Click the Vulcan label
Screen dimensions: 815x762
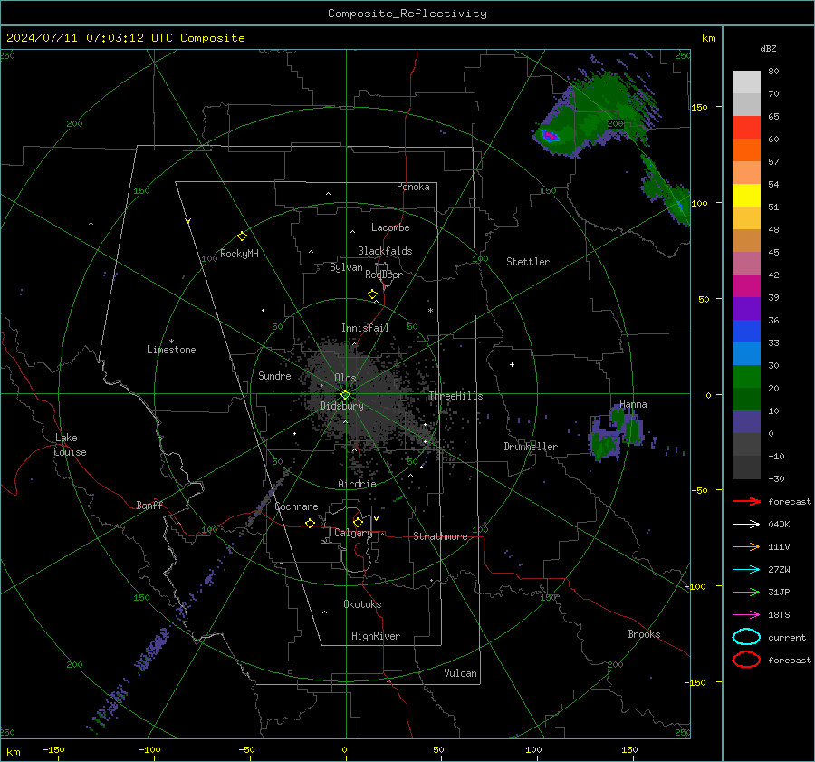tap(460, 673)
